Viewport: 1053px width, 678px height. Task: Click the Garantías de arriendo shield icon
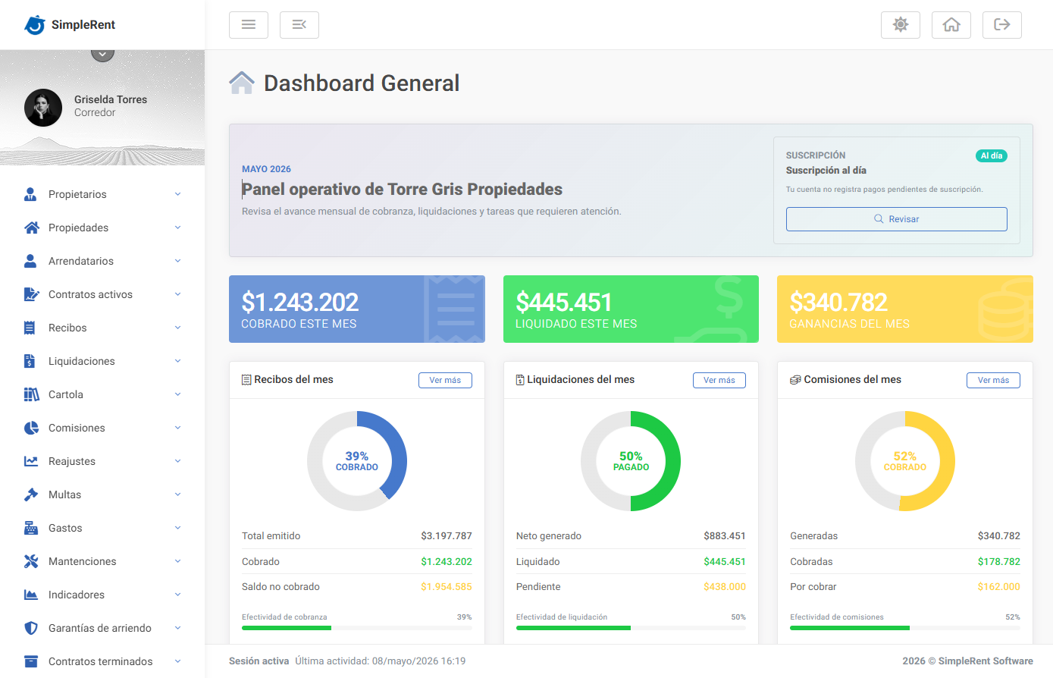click(x=31, y=628)
